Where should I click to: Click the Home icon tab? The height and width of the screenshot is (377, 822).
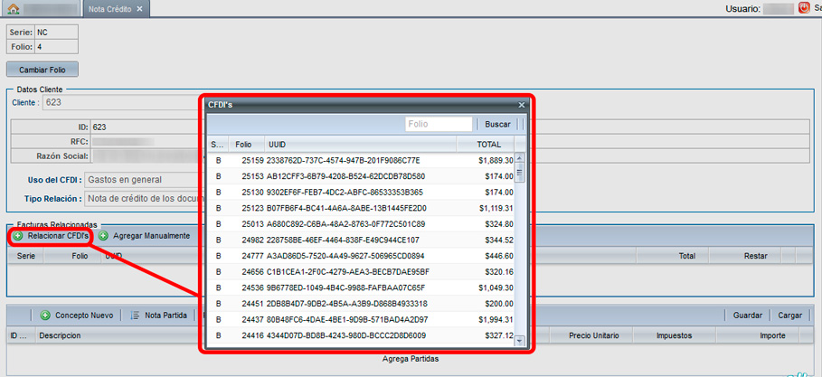tap(14, 9)
